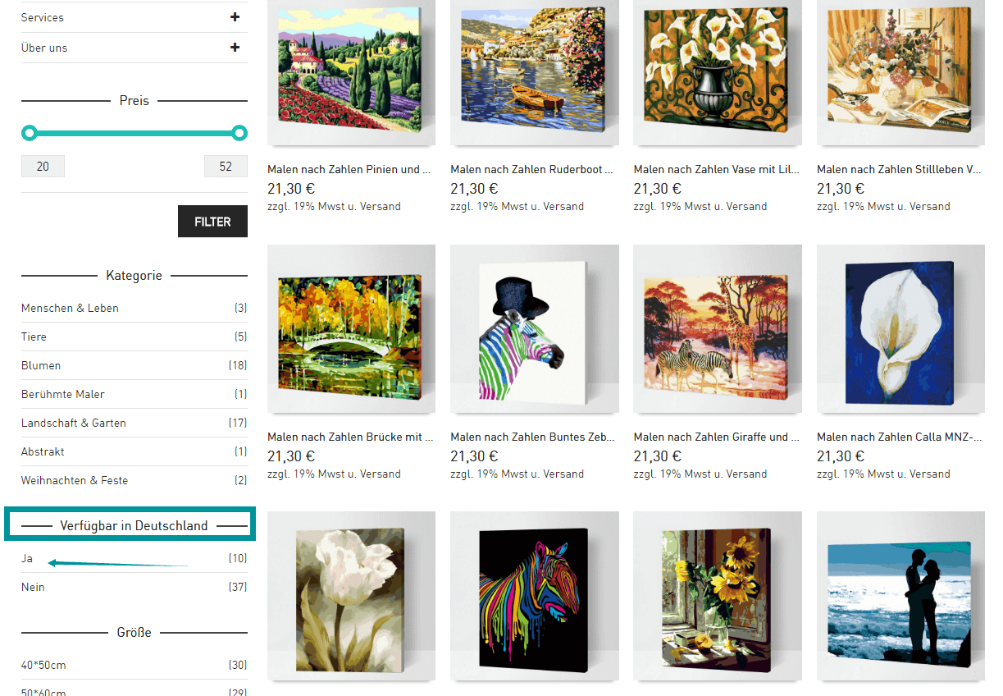Open the Giraffe and zebras painting thumbnail
The width and height of the screenshot is (1003, 696).
(x=718, y=329)
